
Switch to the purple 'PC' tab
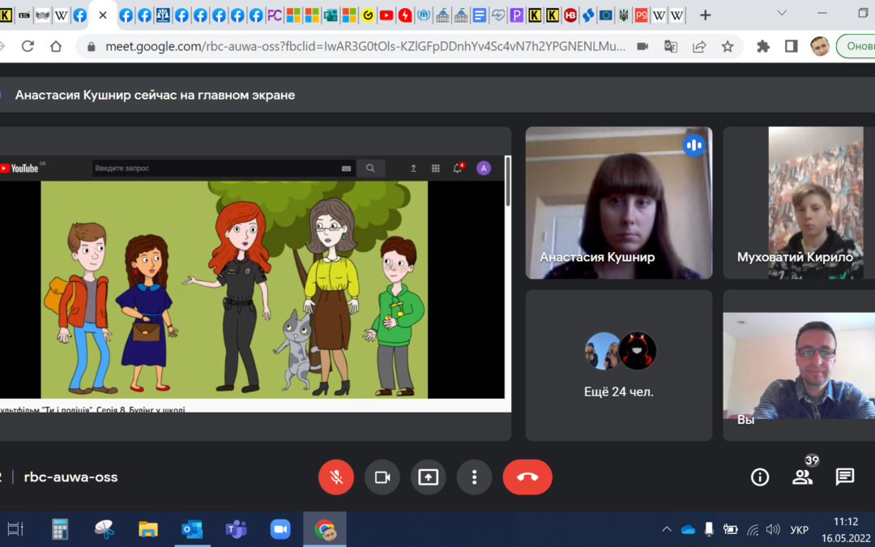[x=274, y=15]
